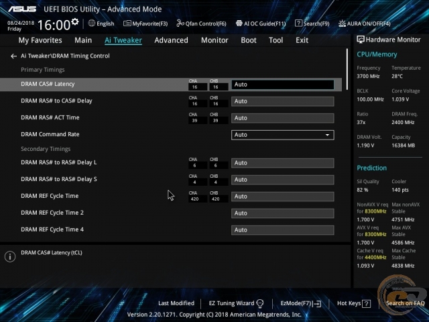Click Last Modified button
This screenshot has height=322, width=429.
(176, 303)
